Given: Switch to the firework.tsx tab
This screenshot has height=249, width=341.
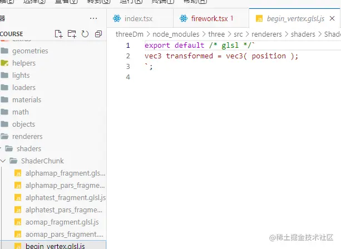Looking at the screenshot, I should click(x=211, y=18).
